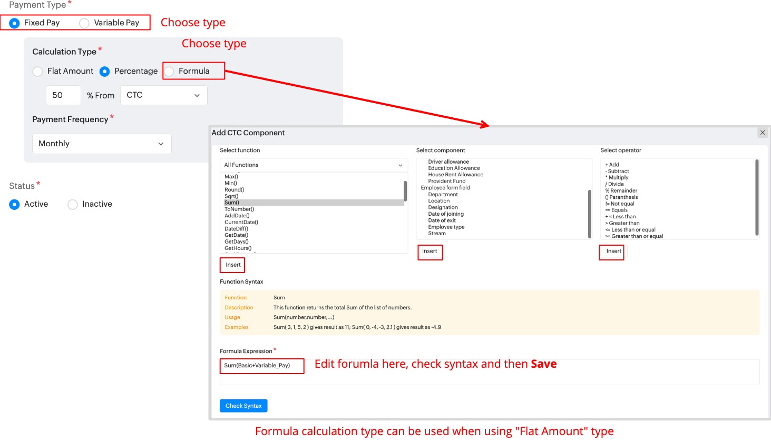Select GetDate() in the function list
Viewport: 771px width, 443px height.
236,235
